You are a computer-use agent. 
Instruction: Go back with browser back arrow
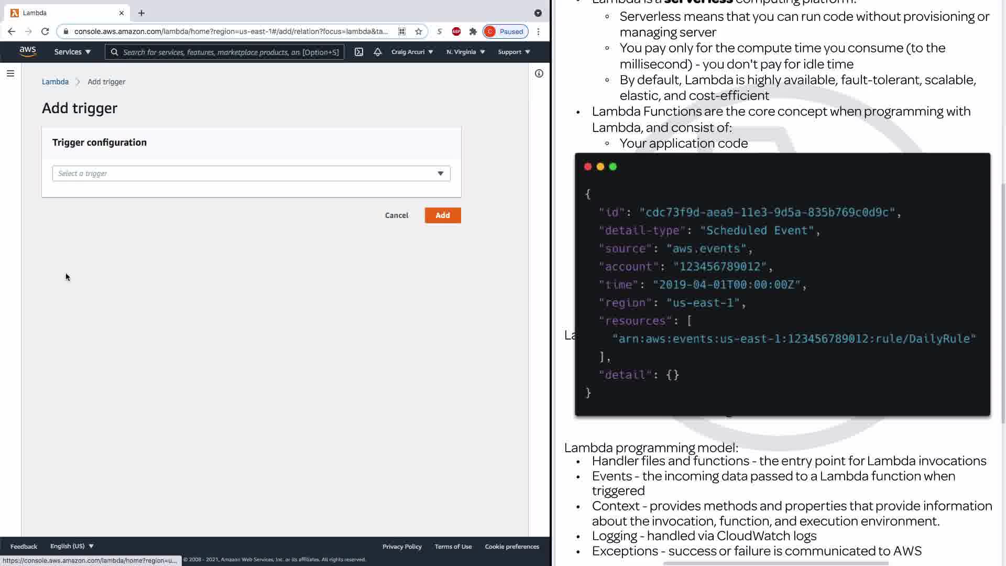(12, 31)
